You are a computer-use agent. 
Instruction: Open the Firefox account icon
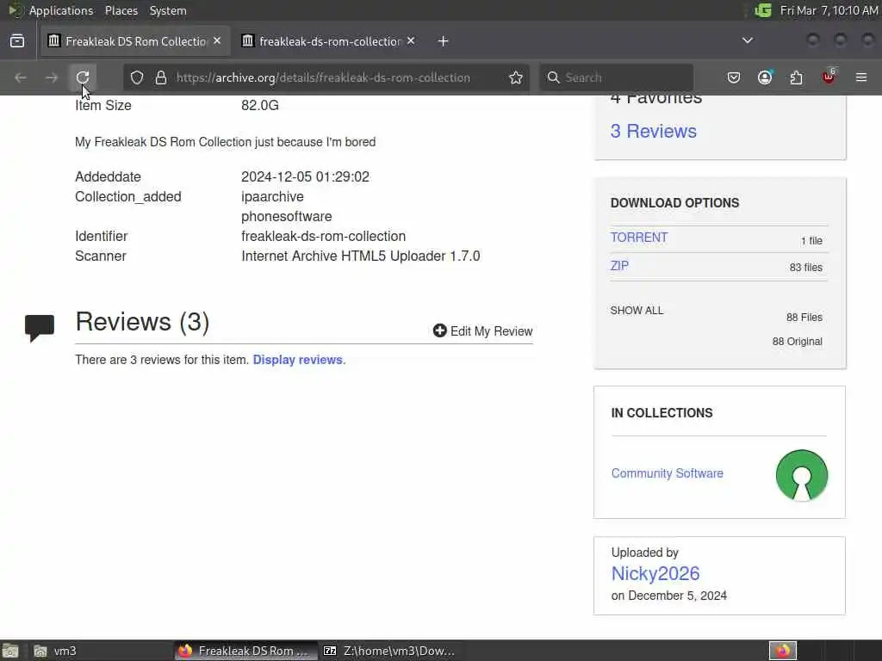click(765, 77)
